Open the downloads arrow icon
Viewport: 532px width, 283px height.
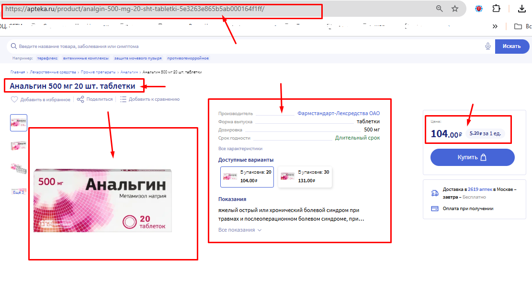pyautogui.click(x=522, y=9)
